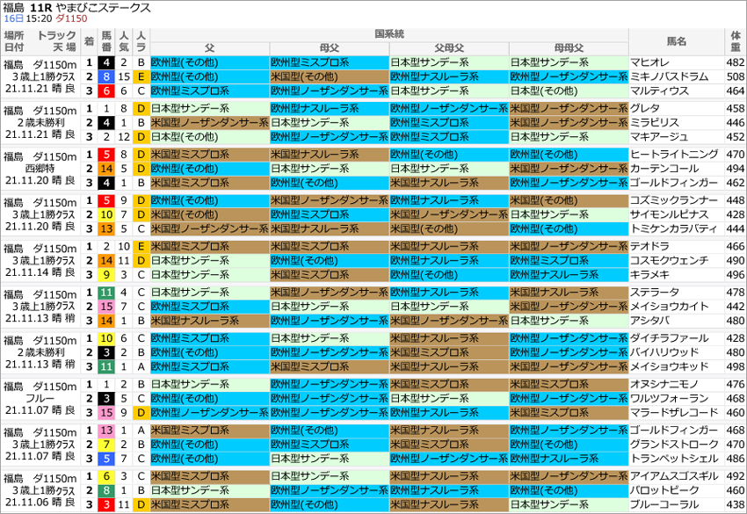Choose horse name アシタバ
The image size is (747, 514).
(x=649, y=321)
